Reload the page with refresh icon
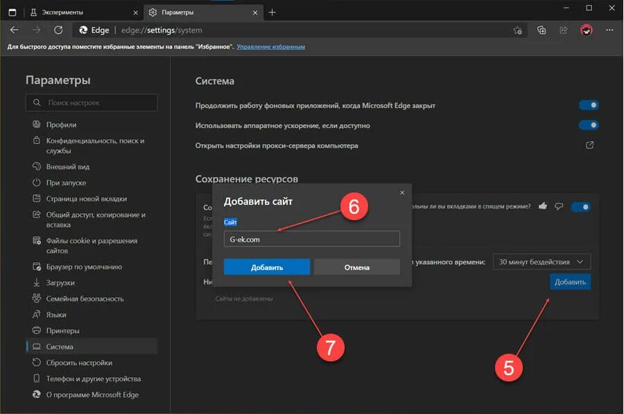The height and width of the screenshot is (414, 624). click(x=58, y=30)
